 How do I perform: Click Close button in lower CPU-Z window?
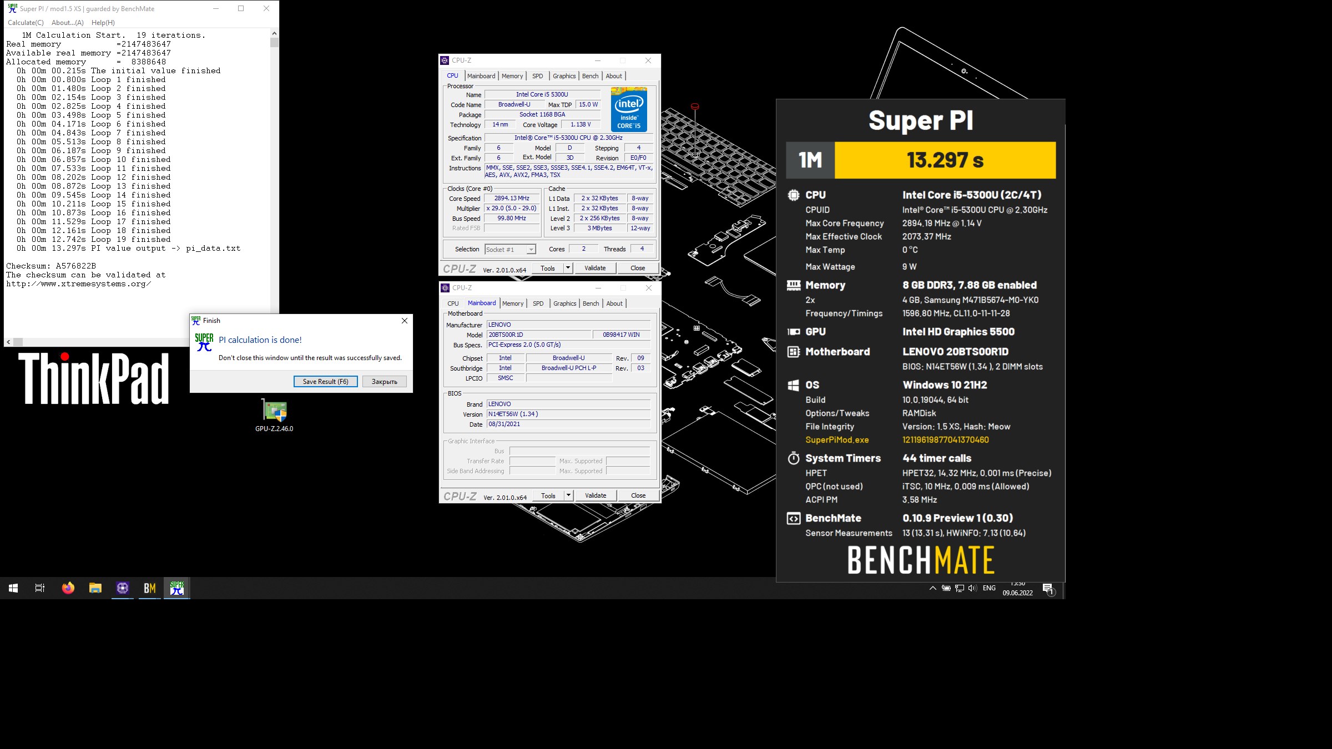pyautogui.click(x=638, y=495)
